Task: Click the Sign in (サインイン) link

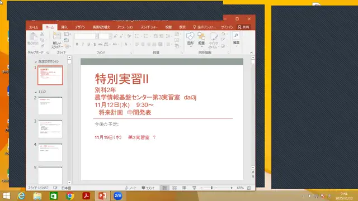Action: pyautogui.click(x=227, y=27)
